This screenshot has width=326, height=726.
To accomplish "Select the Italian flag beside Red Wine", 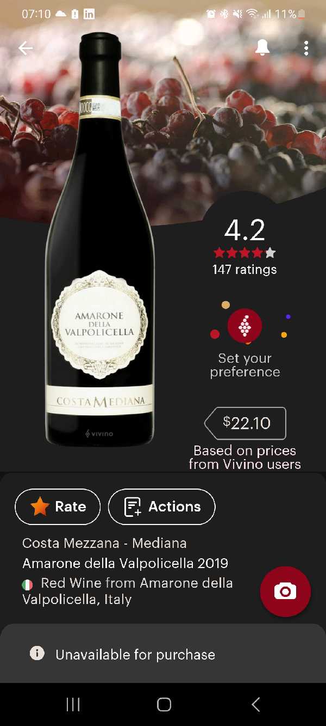I will [x=27, y=583].
